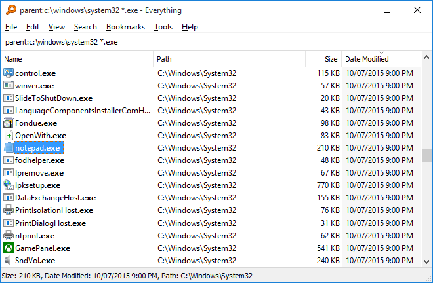Open the View menu
Image resolution: width=433 pixels, height=283 pixels.
point(56,27)
